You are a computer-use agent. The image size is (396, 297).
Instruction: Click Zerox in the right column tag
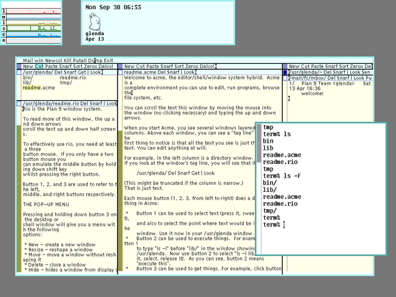click(356, 66)
